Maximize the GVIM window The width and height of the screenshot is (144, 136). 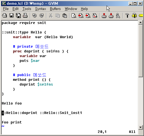click(135, 4)
